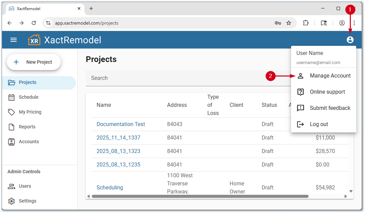
Task: Open the hamburger navigation menu
Action: 14,40
